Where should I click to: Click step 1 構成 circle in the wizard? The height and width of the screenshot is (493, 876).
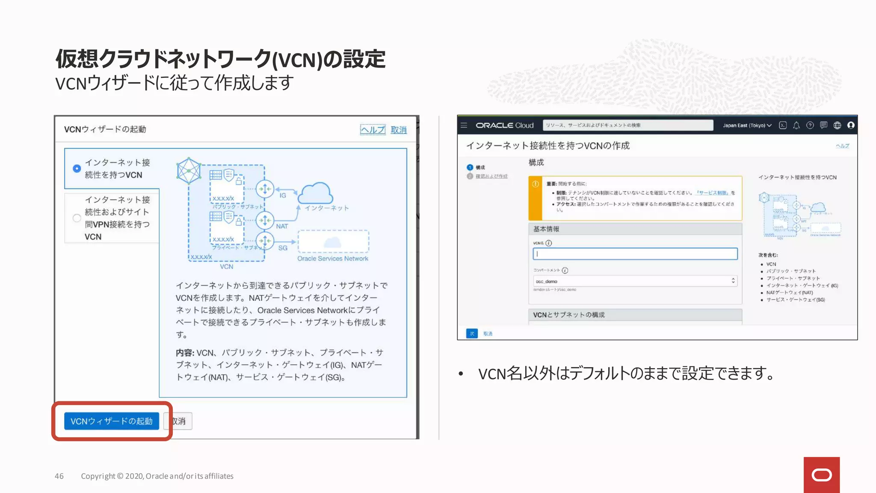[x=470, y=167]
